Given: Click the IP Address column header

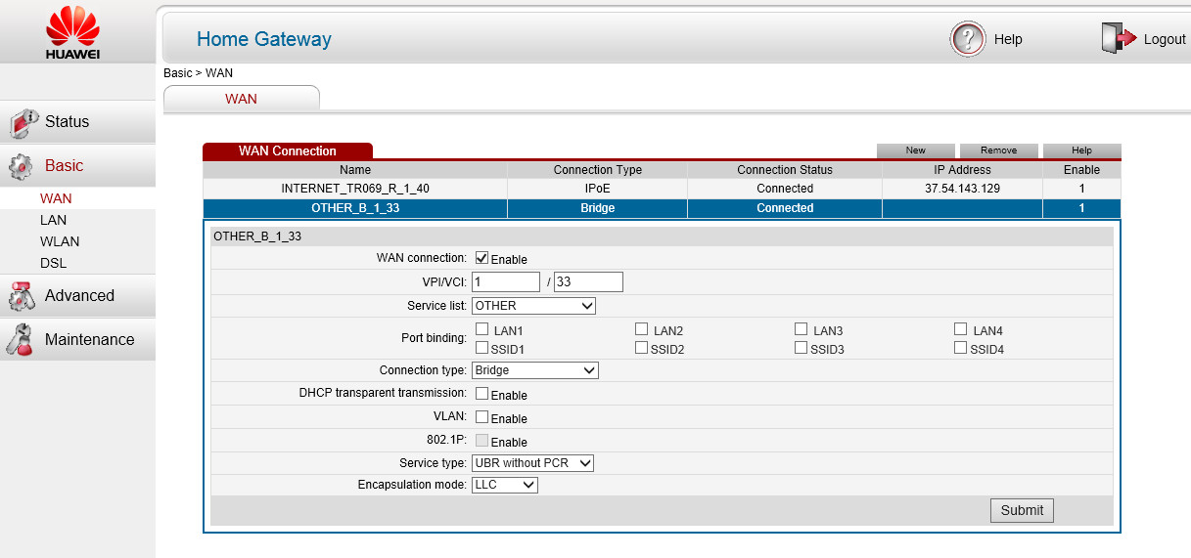Looking at the screenshot, I should pyautogui.click(x=962, y=170).
